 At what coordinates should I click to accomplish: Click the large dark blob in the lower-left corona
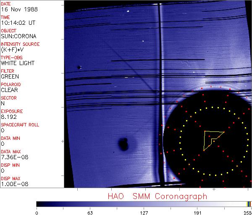click(123, 144)
